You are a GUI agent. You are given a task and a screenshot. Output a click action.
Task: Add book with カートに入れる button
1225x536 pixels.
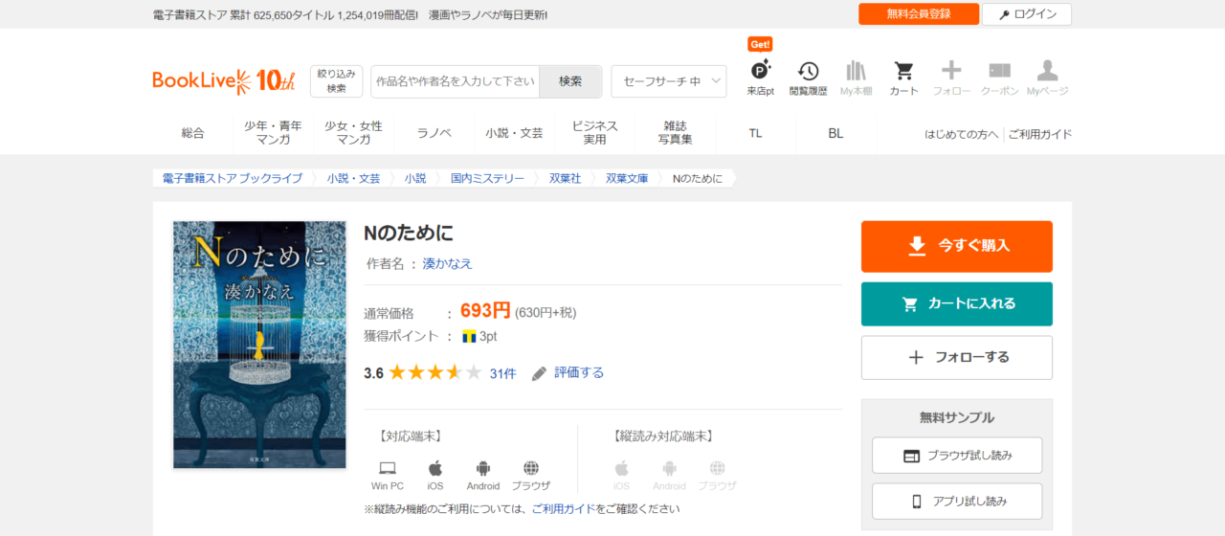coord(956,303)
